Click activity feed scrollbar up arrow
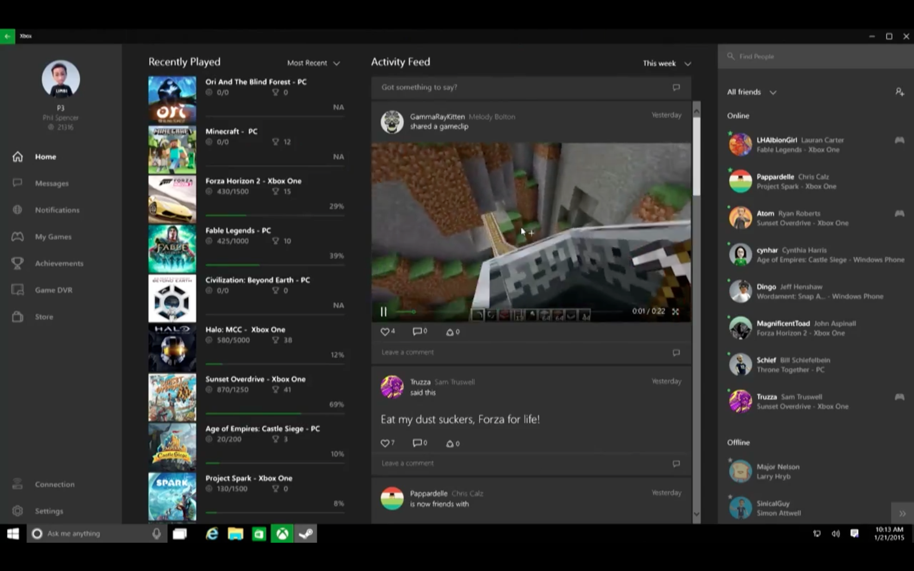The height and width of the screenshot is (571, 914). pos(696,110)
